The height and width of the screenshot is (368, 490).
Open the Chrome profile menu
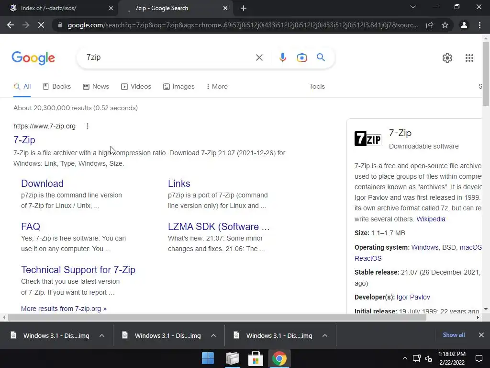click(x=464, y=25)
